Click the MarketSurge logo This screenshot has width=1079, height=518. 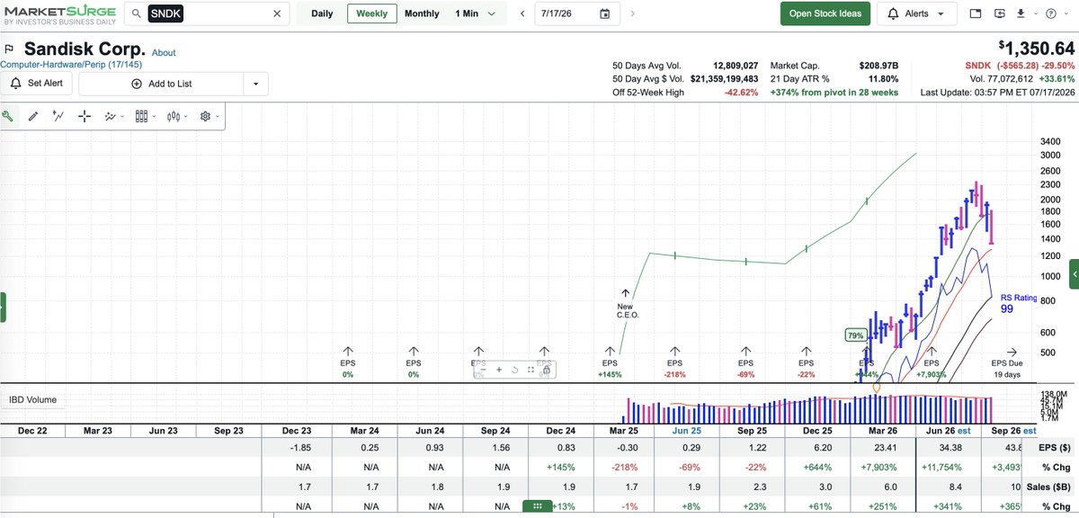[x=59, y=13]
